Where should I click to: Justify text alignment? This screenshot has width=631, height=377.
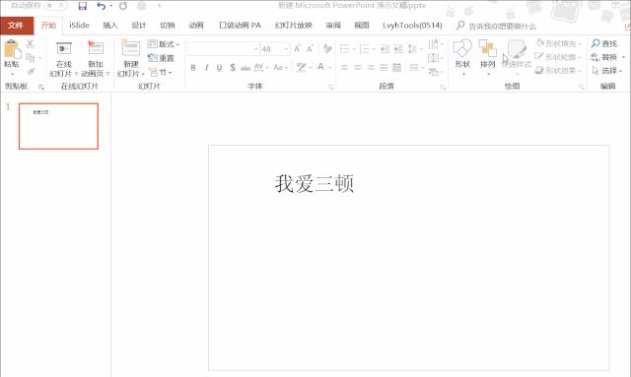(384, 68)
